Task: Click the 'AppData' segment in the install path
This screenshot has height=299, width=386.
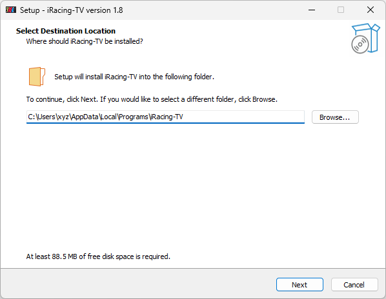Action: tap(85, 117)
